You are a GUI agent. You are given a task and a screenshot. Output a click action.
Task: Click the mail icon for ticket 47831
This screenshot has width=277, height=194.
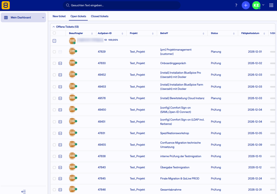coord(60,133)
